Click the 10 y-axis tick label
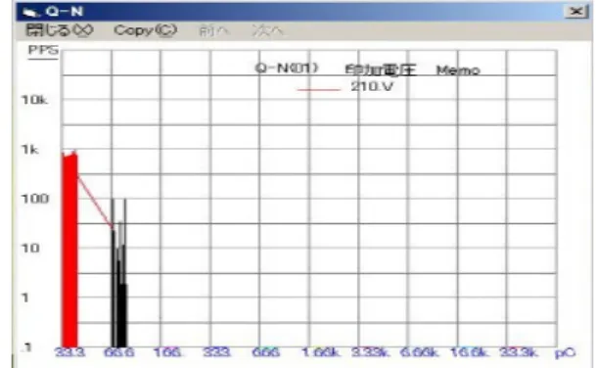The width and height of the screenshot is (596, 368). (30, 249)
